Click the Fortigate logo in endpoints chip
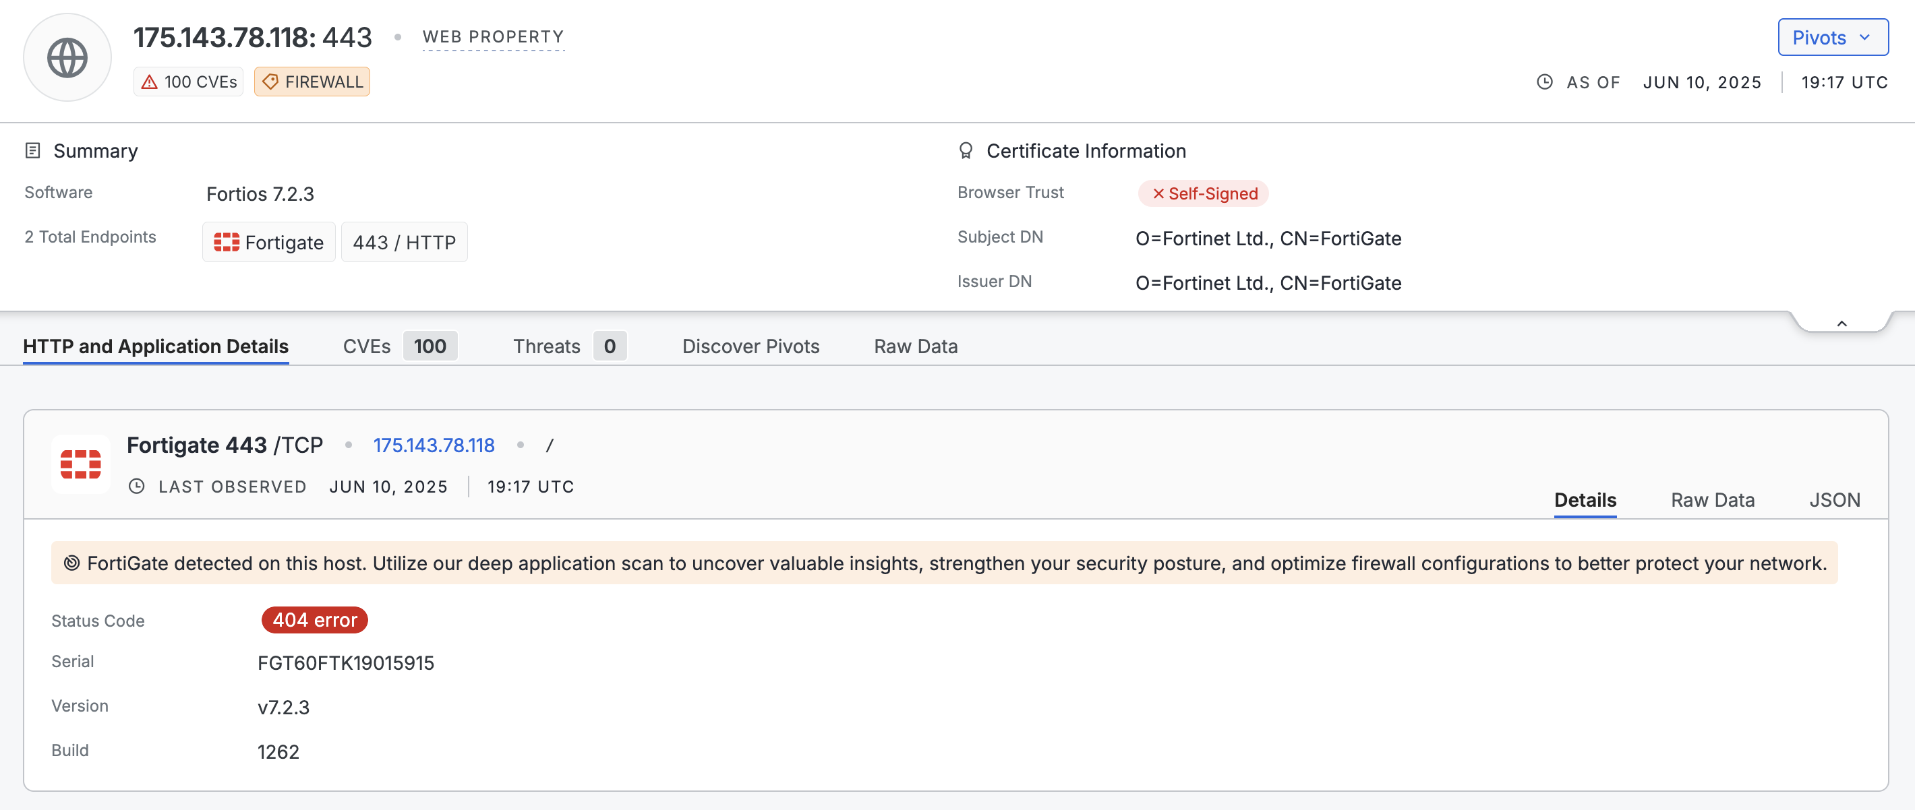Viewport: 1915px width, 810px height. pos(227,242)
